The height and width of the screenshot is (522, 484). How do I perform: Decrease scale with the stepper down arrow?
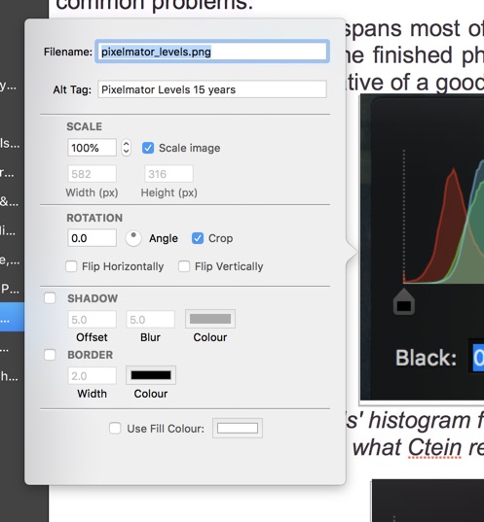[x=126, y=152]
